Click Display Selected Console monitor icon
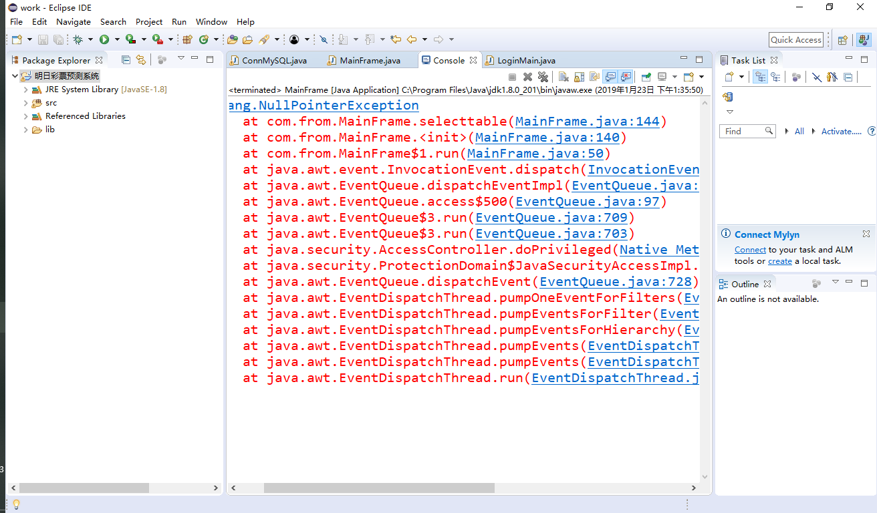Viewport: 877px width, 513px height. coord(662,77)
